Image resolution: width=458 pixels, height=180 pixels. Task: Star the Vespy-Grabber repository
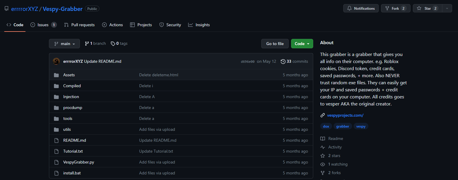point(427,8)
